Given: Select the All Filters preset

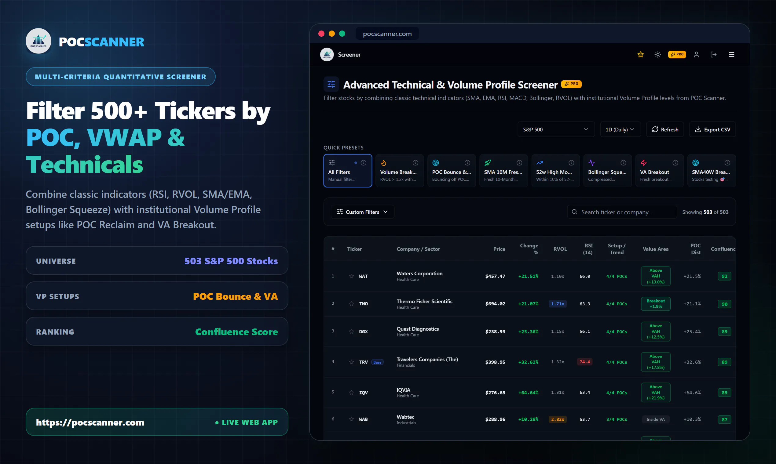Looking at the screenshot, I should click(348, 171).
